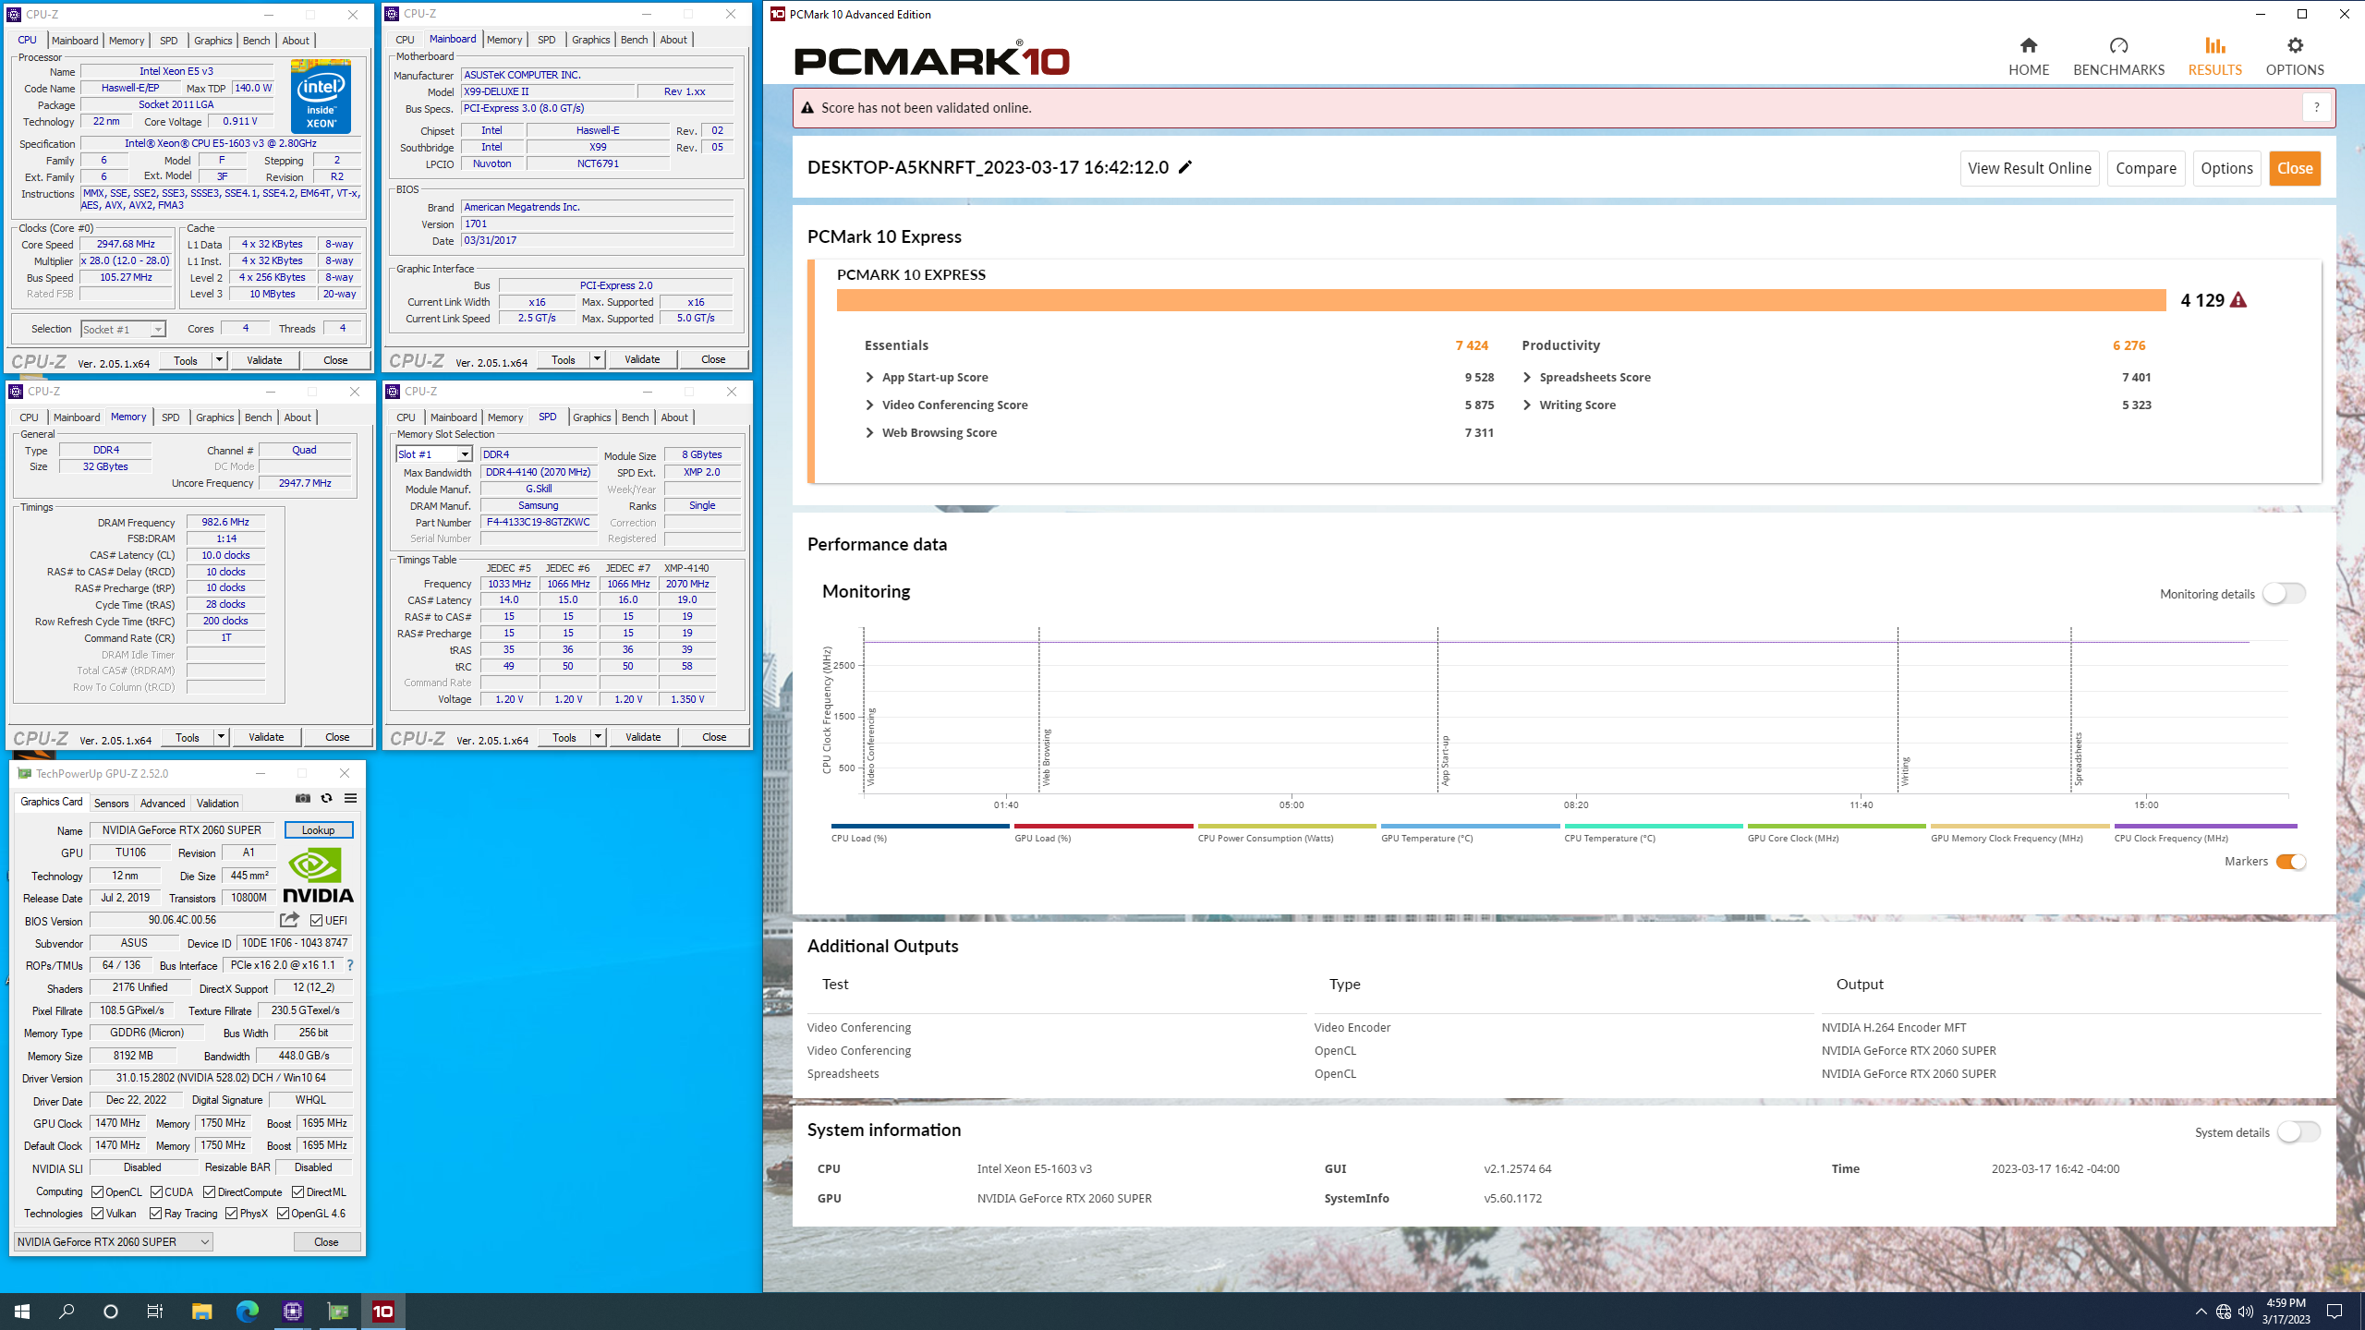This screenshot has height=1330, width=2365.
Task: Open Windows Start menu
Action: [x=22, y=1312]
